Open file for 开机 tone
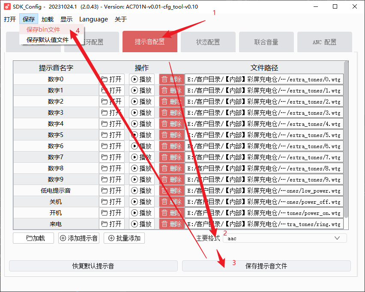365x292 pixels. (112, 213)
